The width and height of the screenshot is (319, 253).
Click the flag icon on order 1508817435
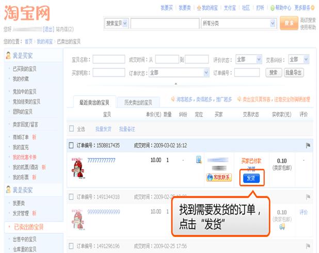point(308,145)
